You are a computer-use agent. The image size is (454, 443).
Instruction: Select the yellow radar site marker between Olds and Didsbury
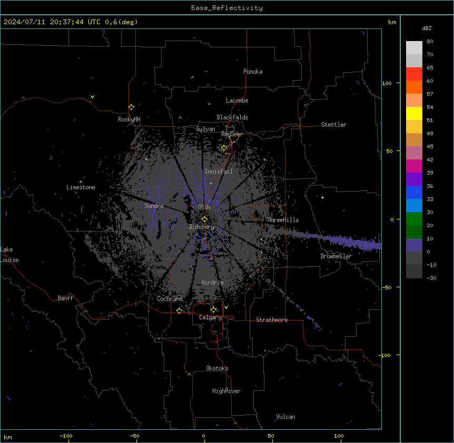click(x=204, y=219)
